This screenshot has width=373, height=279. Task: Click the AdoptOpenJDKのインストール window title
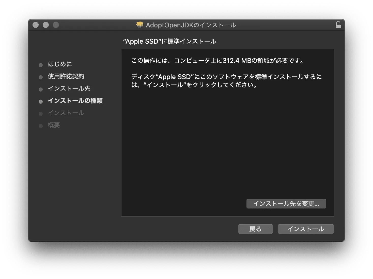(191, 25)
